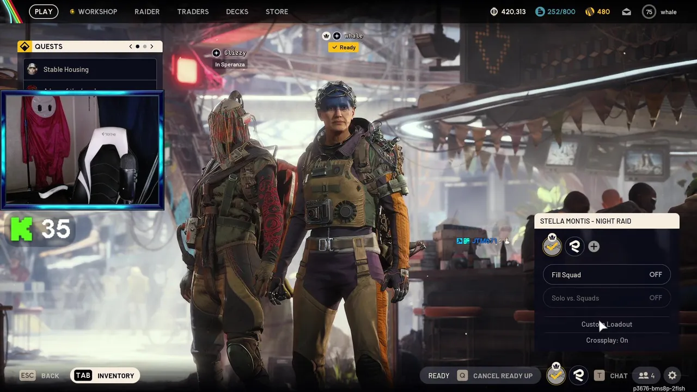Toggle Solo vs. Squads setting
The width and height of the screenshot is (697, 392).
607,298
